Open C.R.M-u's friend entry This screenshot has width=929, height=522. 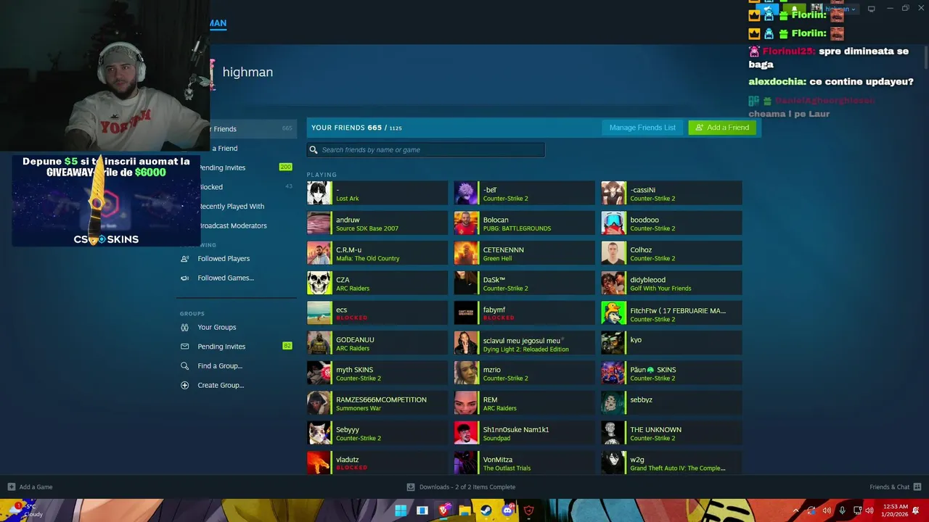(x=377, y=253)
